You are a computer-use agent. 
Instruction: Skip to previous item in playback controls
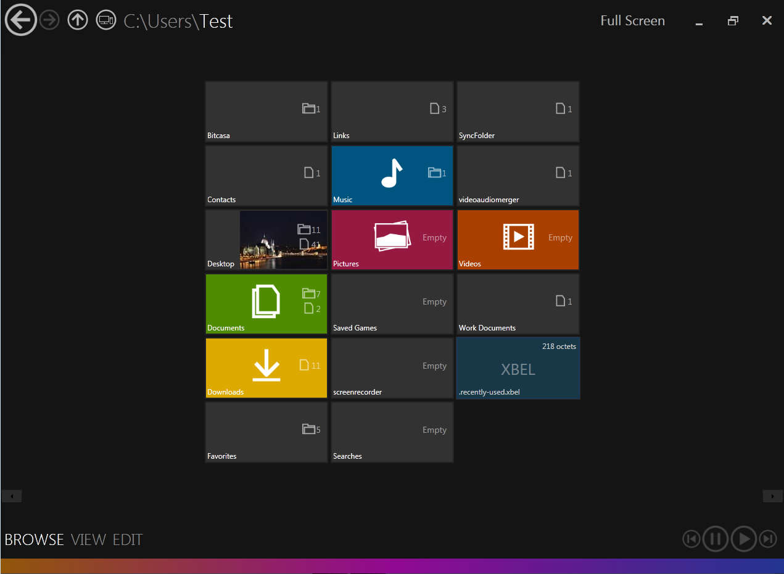tap(691, 539)
